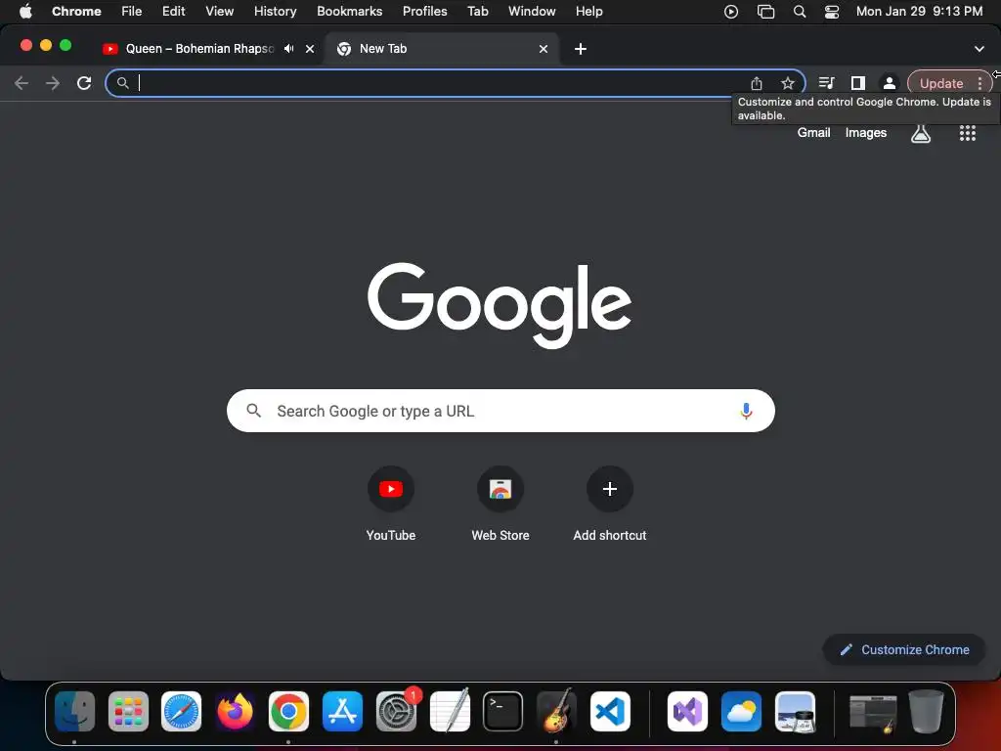1001x751 pixels.
Task: Click the screen mirroring menu bar icon
Action: [765, 12]
